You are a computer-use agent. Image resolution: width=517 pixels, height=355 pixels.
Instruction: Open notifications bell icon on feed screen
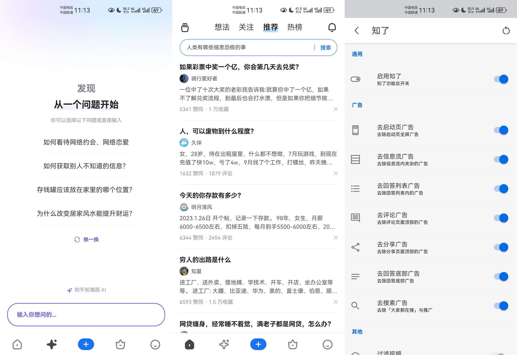click(332, 27)
